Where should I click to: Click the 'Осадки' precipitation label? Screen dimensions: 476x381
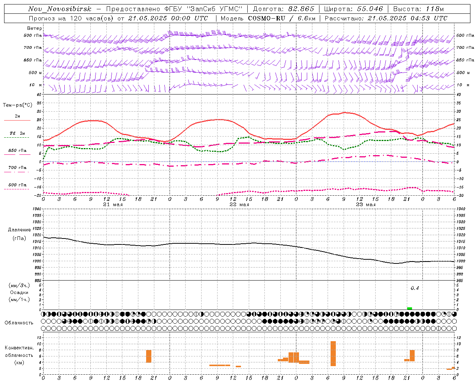pyautogui.click(x=19, y=292)
